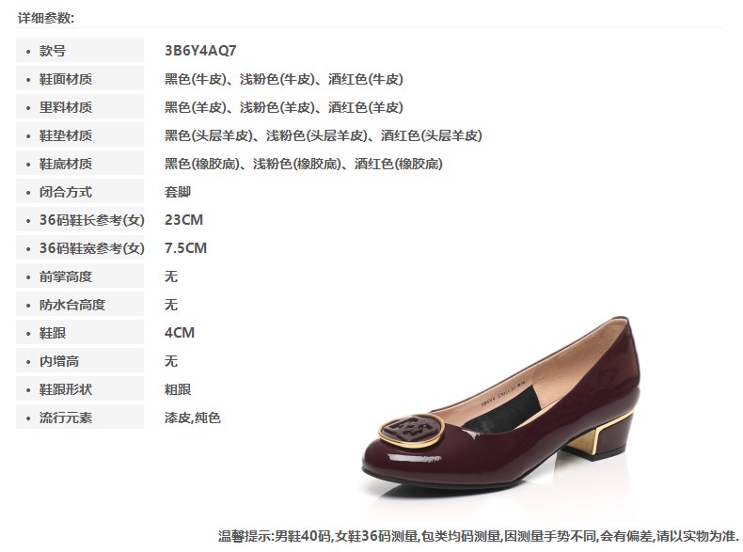The height and width of the screenshot is (552, 743).
Task: Click the 鞋跟形状 value 粗跟
Action: coord(177,389)
